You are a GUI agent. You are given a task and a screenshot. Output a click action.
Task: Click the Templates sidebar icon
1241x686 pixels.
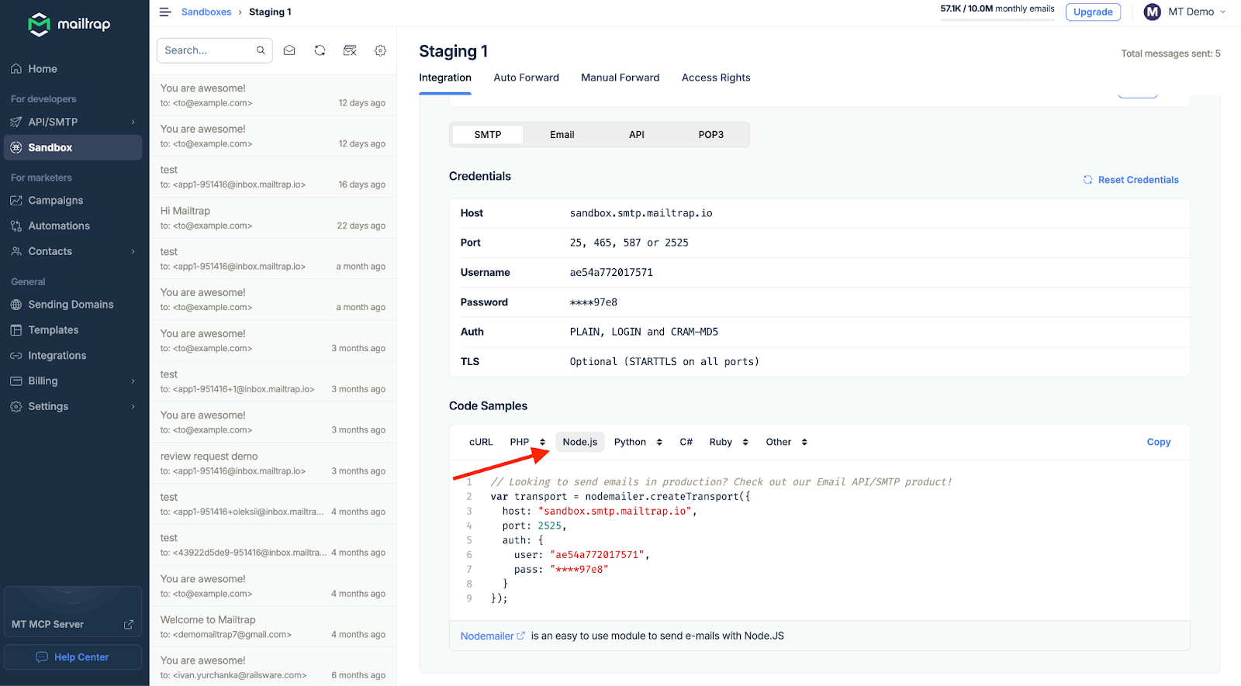point(16,330)
